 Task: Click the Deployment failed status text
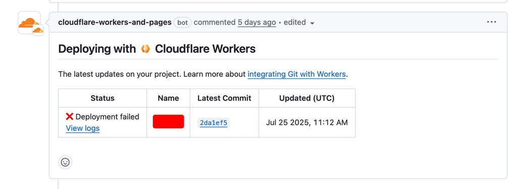point(107,117)
